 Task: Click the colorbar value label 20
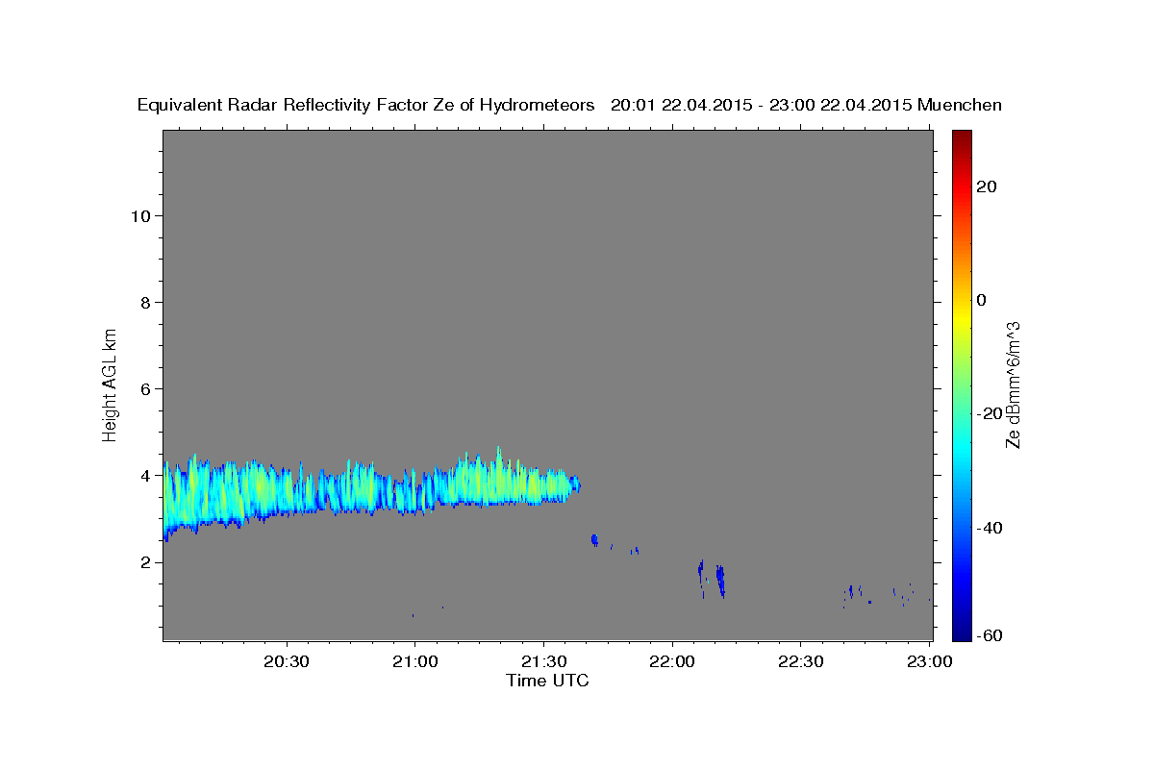(985, 186)
